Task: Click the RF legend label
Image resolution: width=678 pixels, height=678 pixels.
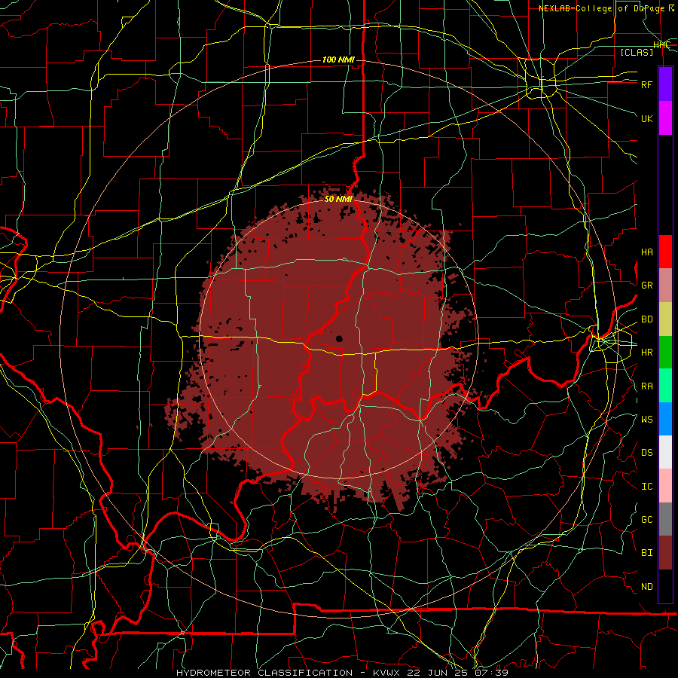Action: coord(647,84)
